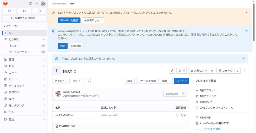The width and height of the screenshot is (256, 133).
Task: Click the key icon beside notification bell
Action: (172, 71)
